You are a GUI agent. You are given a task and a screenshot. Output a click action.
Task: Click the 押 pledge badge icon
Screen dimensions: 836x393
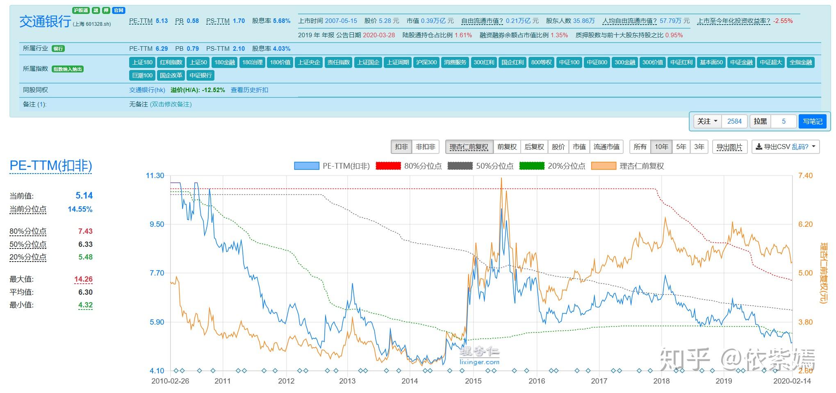(x=106, y=10)
